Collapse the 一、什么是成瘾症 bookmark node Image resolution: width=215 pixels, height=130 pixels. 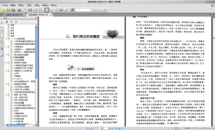coord(6,39)
